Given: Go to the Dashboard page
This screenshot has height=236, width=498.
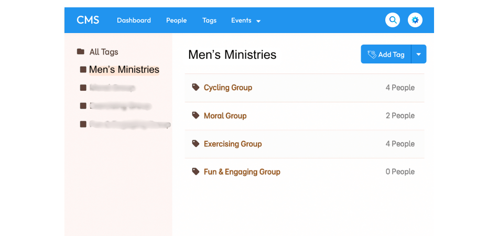Looking at the screenshot, I should tap(134, 20).
